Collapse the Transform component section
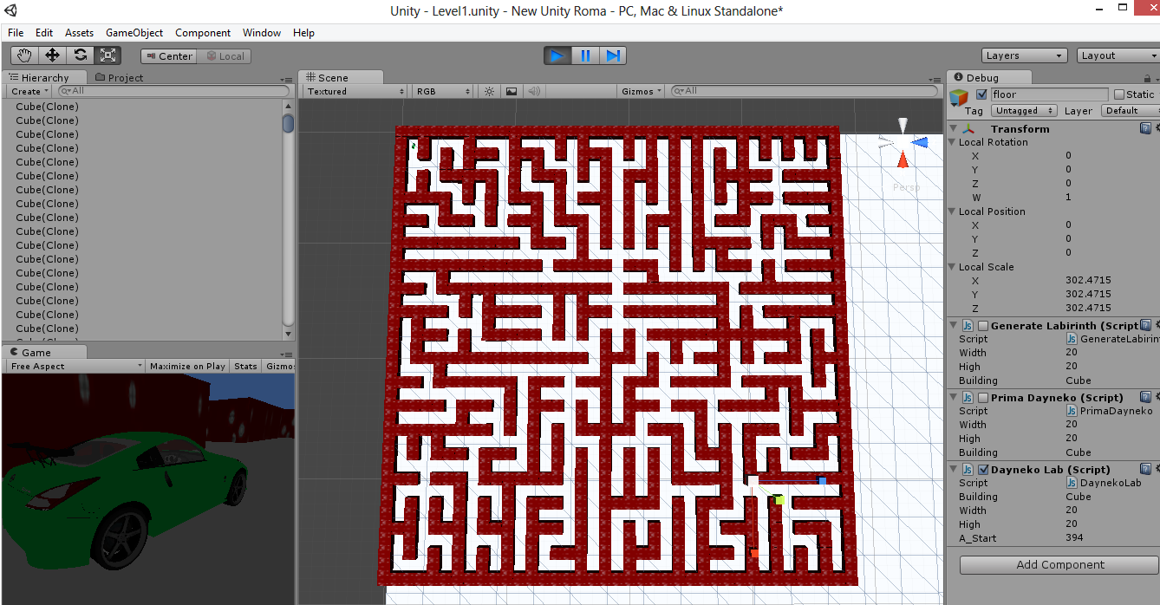1160x605 pixels. click(x=954, y=128)
